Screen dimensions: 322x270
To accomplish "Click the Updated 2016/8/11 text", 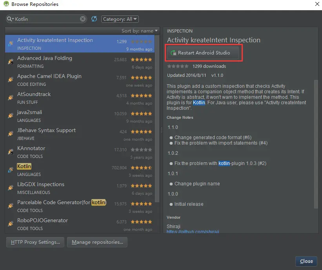I will pyautogui.click(x=186, y=75).
